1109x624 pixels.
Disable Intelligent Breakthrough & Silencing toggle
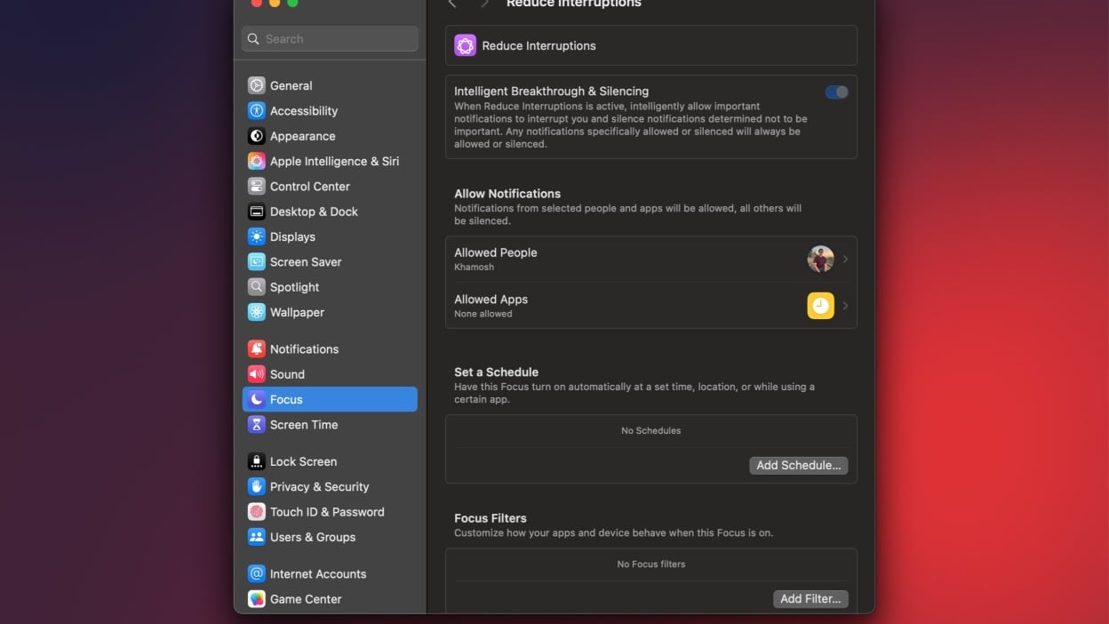click(836, 92)
